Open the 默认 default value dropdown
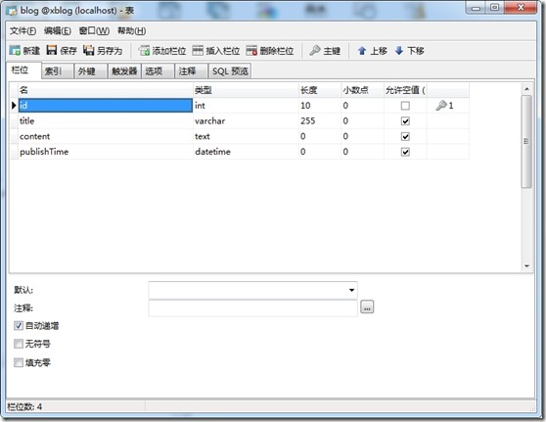Viewport: 546px width, 422px height. coord(351,290)
